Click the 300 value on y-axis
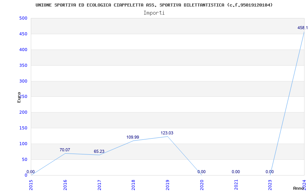The image size is (308, 192). click(x=23, y=81)
